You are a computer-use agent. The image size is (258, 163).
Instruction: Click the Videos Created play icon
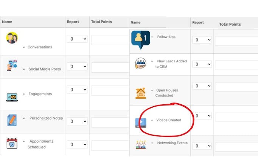point(141,123)
